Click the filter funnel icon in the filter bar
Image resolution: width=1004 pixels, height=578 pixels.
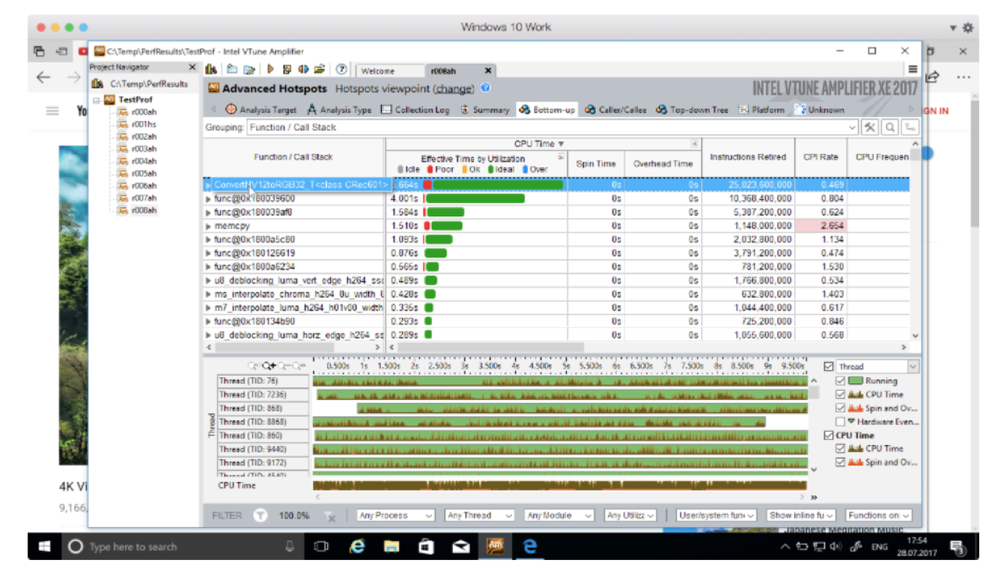[261, 516]
